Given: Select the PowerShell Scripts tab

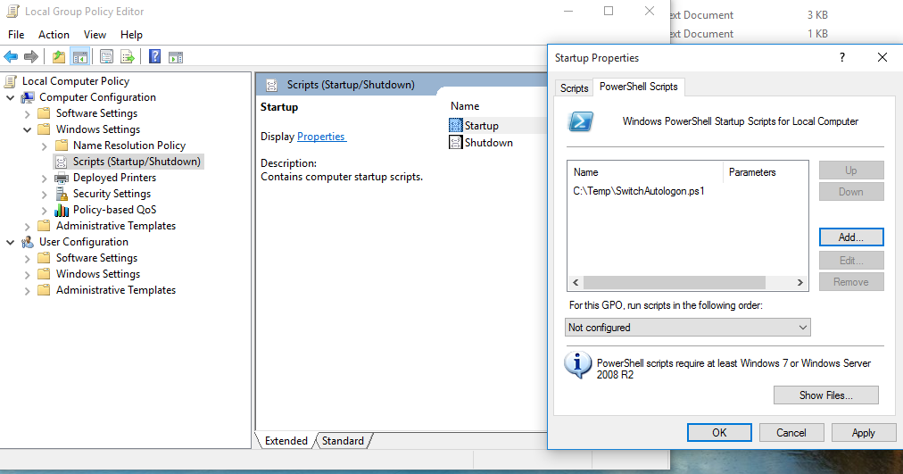Looking at the screenshot, I should pyautogui.click(x=639, y=87).
